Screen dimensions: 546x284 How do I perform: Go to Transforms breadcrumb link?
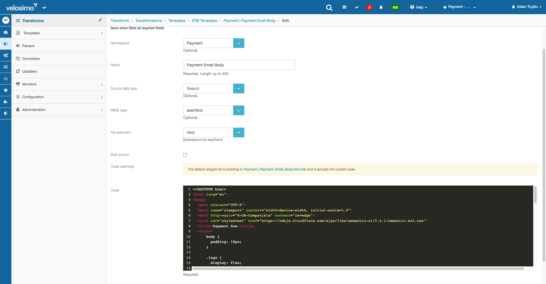[120, 21]
